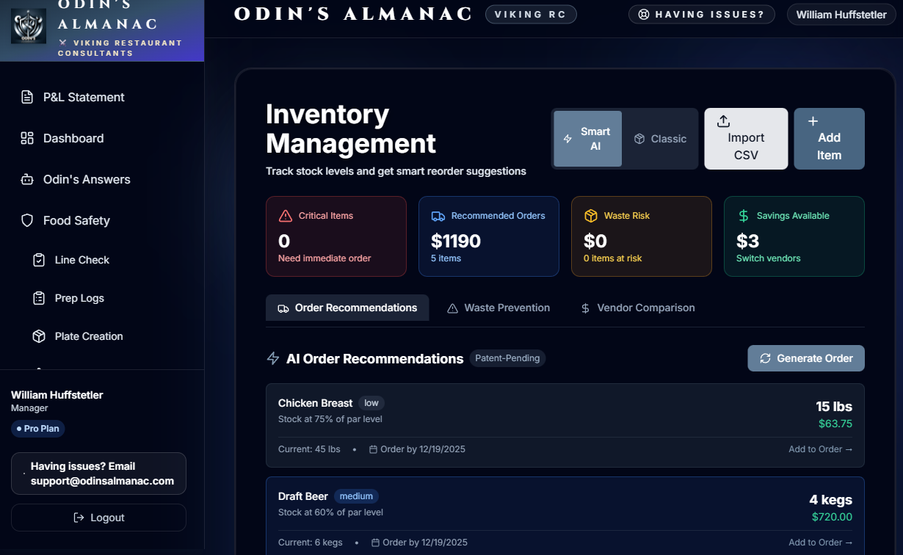Open the Vendor Comparison tab
Viewport: 903px width, 555px height.
[x=637, y=308]
